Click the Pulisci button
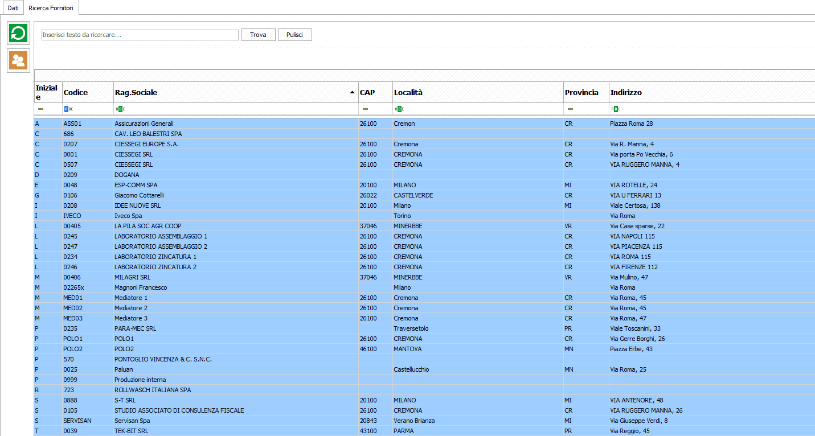815x436 pixels. 294,35
